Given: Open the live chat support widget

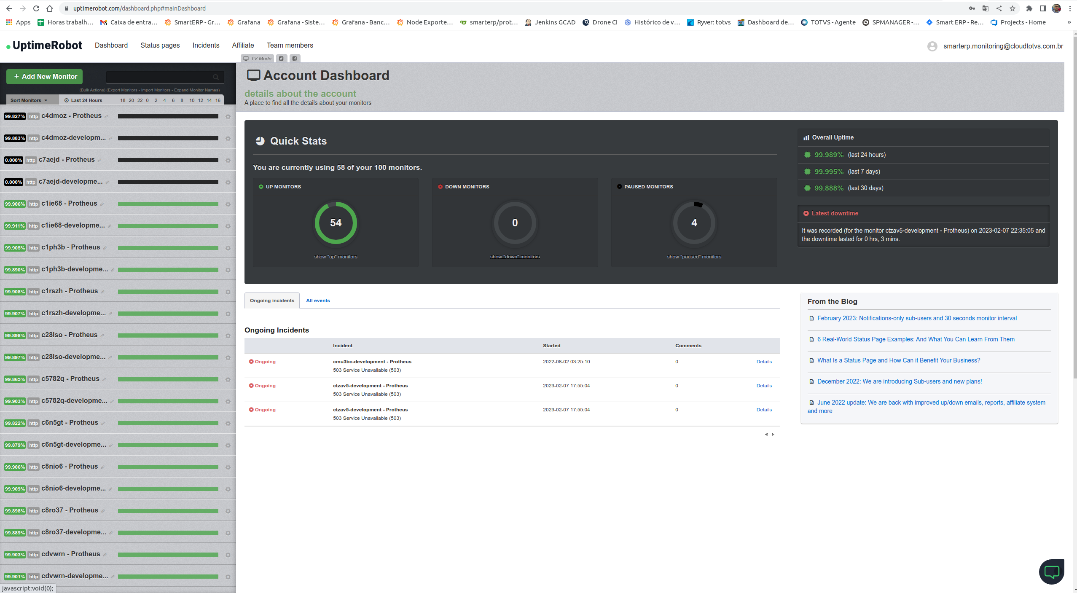Looking at the screenshot, I should click(1051, 571).
